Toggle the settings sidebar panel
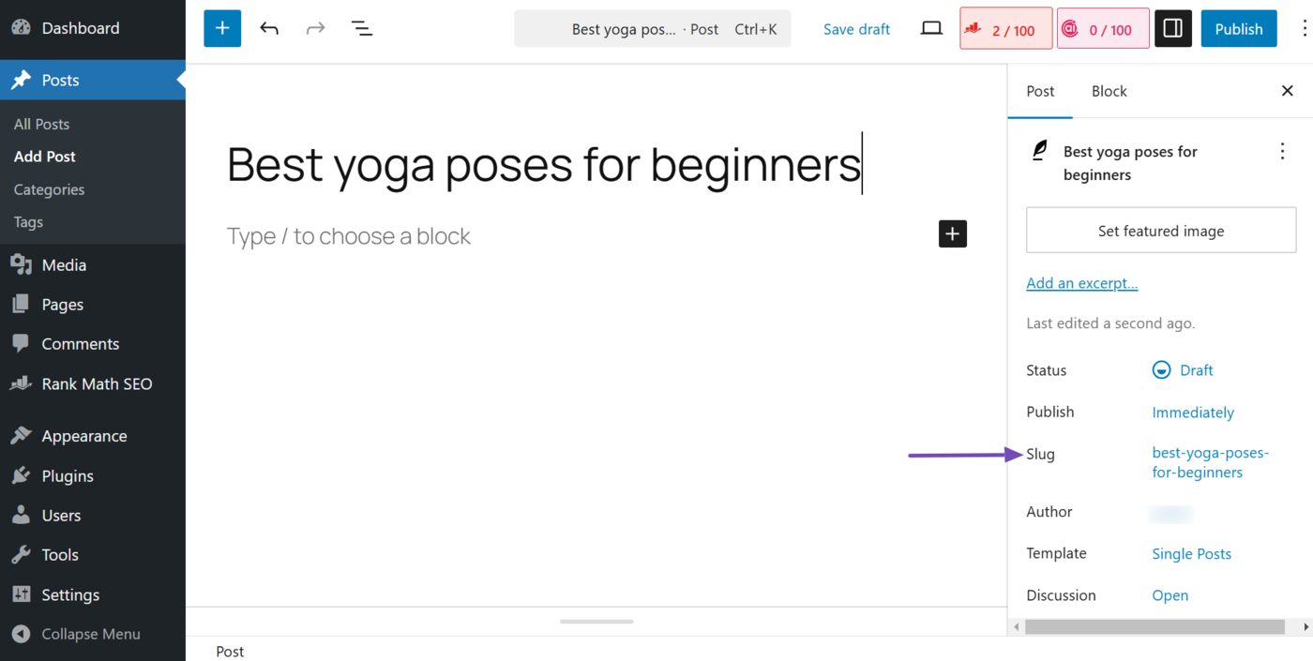 (x=1173, y=29)
